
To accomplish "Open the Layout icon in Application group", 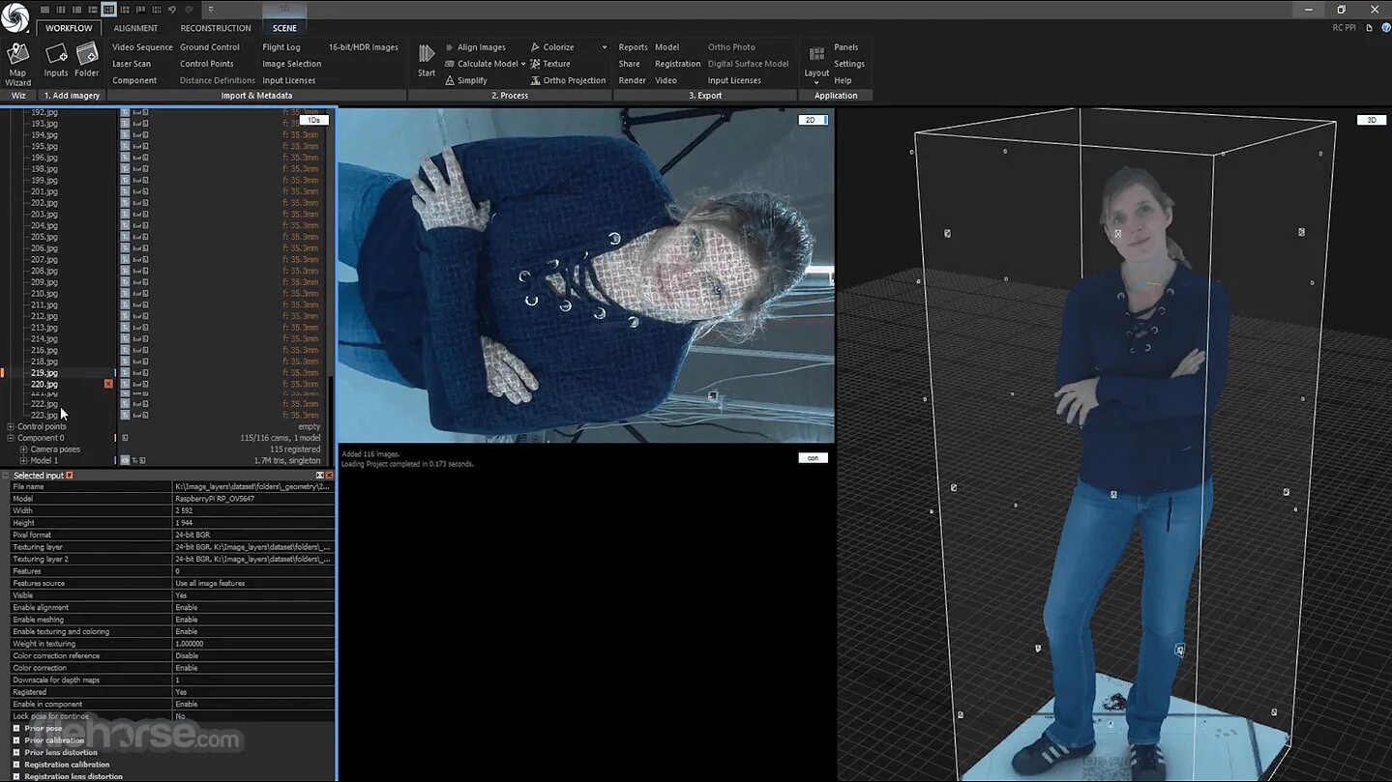I will pyautogui.click(x=816, y=61).
